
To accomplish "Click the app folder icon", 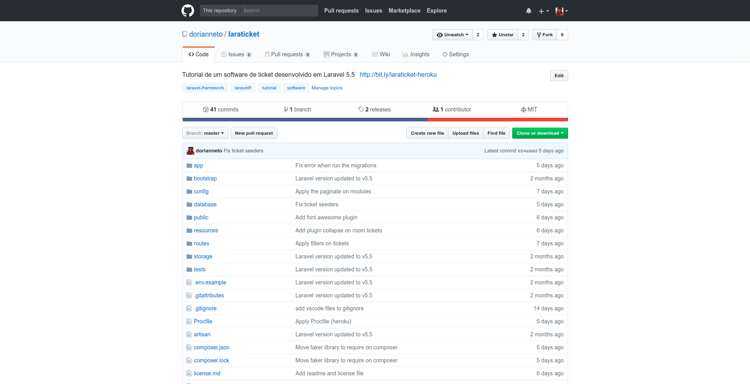I will [189, 165].
